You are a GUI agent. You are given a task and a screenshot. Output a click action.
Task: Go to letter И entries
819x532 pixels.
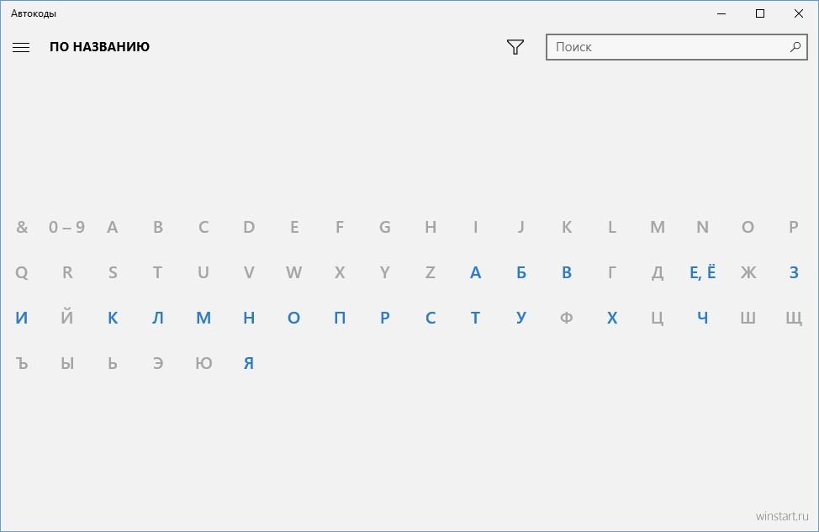point(21,318)
